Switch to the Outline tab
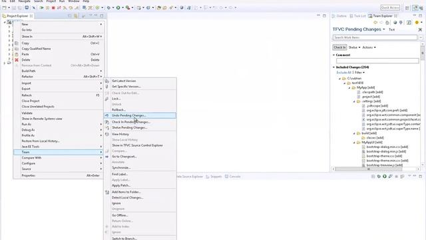Image resolution: width=426 pixels, height=240 pixels. click(339, 16)
